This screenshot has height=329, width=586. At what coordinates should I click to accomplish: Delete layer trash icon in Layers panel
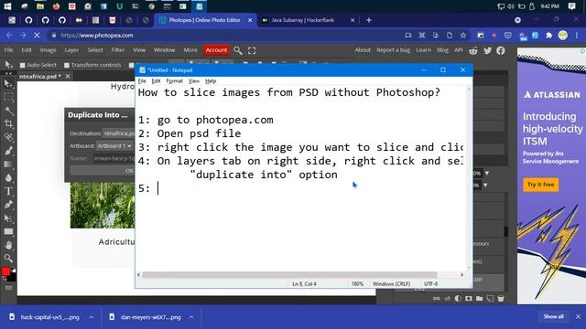[x=501, y=299]
